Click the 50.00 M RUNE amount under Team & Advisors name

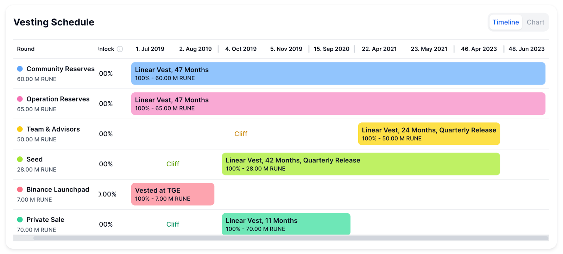37,140
